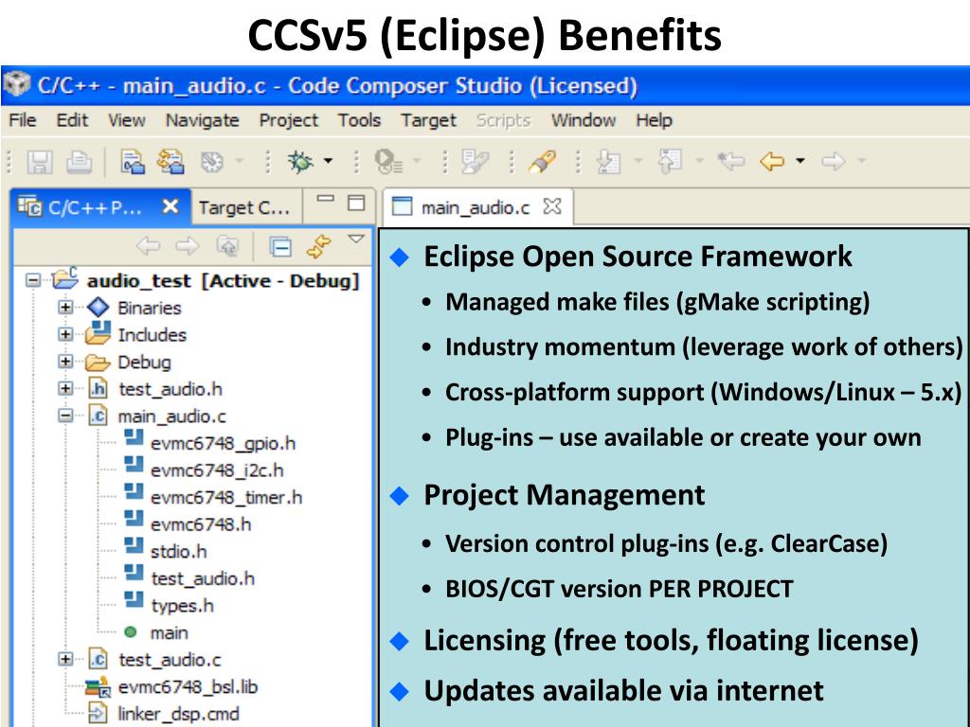Image resolution: width=970 pixels, height=727 pixels.
Task: Click the include icon beside types.h
Action: click(x=134, y=601)
